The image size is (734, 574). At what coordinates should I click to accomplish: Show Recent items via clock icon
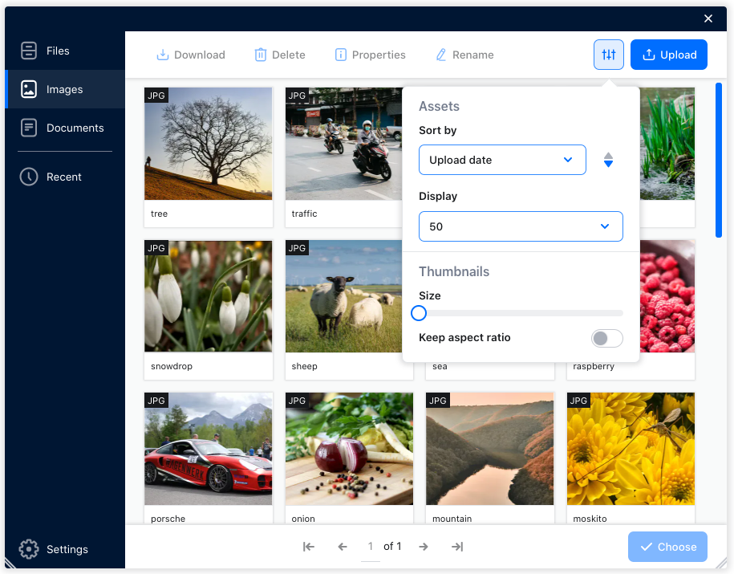tap(29, 177)
